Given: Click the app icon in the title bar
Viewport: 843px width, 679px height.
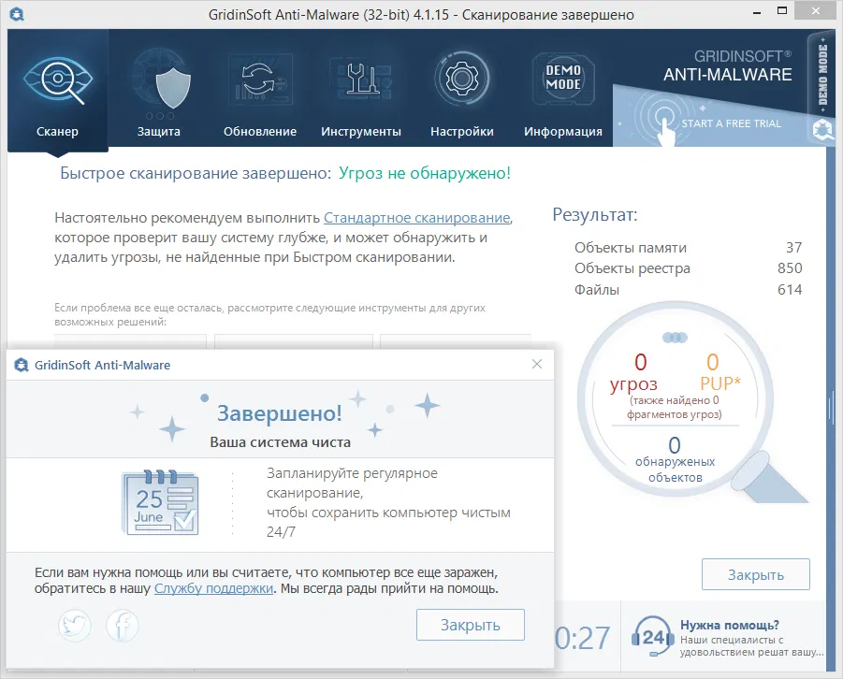Looking at the screenshot, I should [17, 14].
